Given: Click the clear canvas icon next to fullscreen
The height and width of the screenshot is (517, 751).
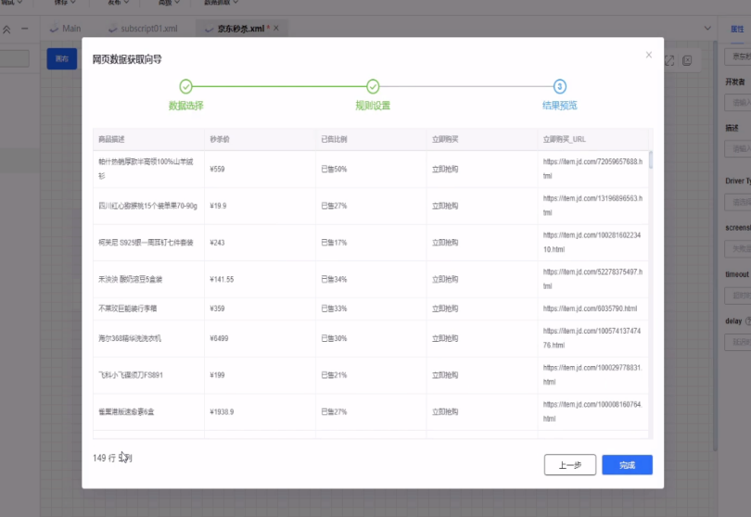Looking at the screenshot, I should pos(687,61).
